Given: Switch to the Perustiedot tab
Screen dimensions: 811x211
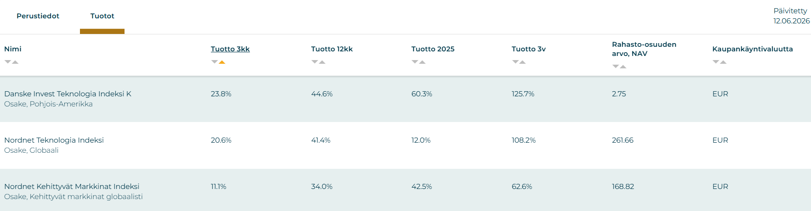Looking at the screenshot, I should [38, 16].
